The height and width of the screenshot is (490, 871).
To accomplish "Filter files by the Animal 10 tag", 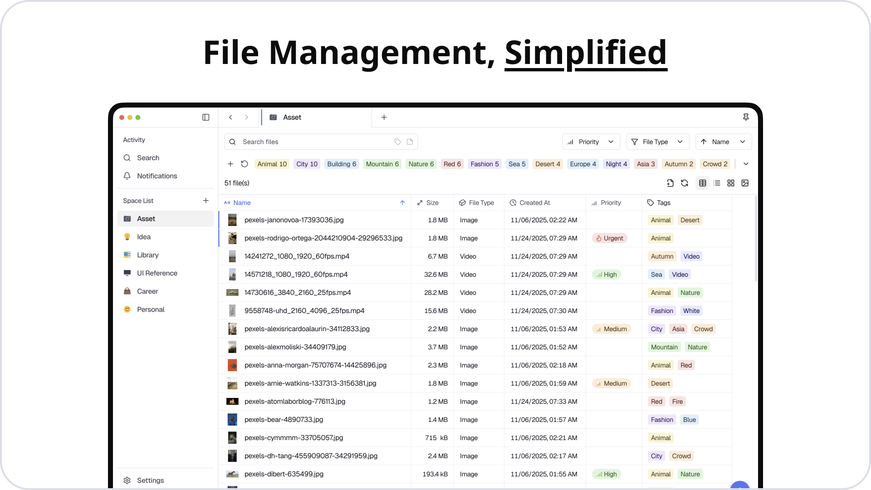I will pos(272,164).
